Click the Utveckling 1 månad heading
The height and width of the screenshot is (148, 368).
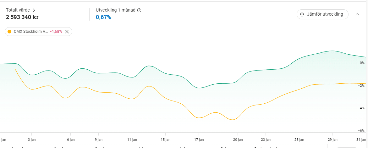[115, 10]
